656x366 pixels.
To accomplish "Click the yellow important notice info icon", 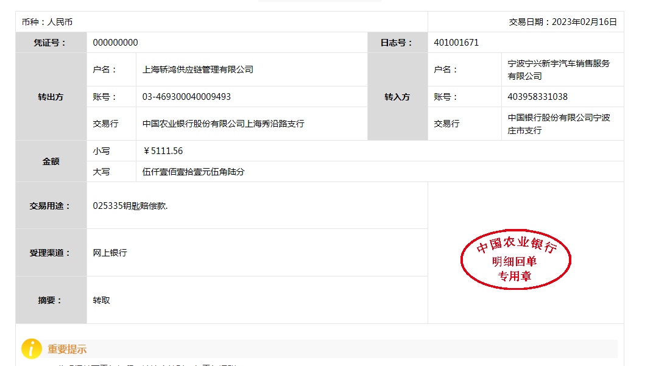I will pos(32,349).
